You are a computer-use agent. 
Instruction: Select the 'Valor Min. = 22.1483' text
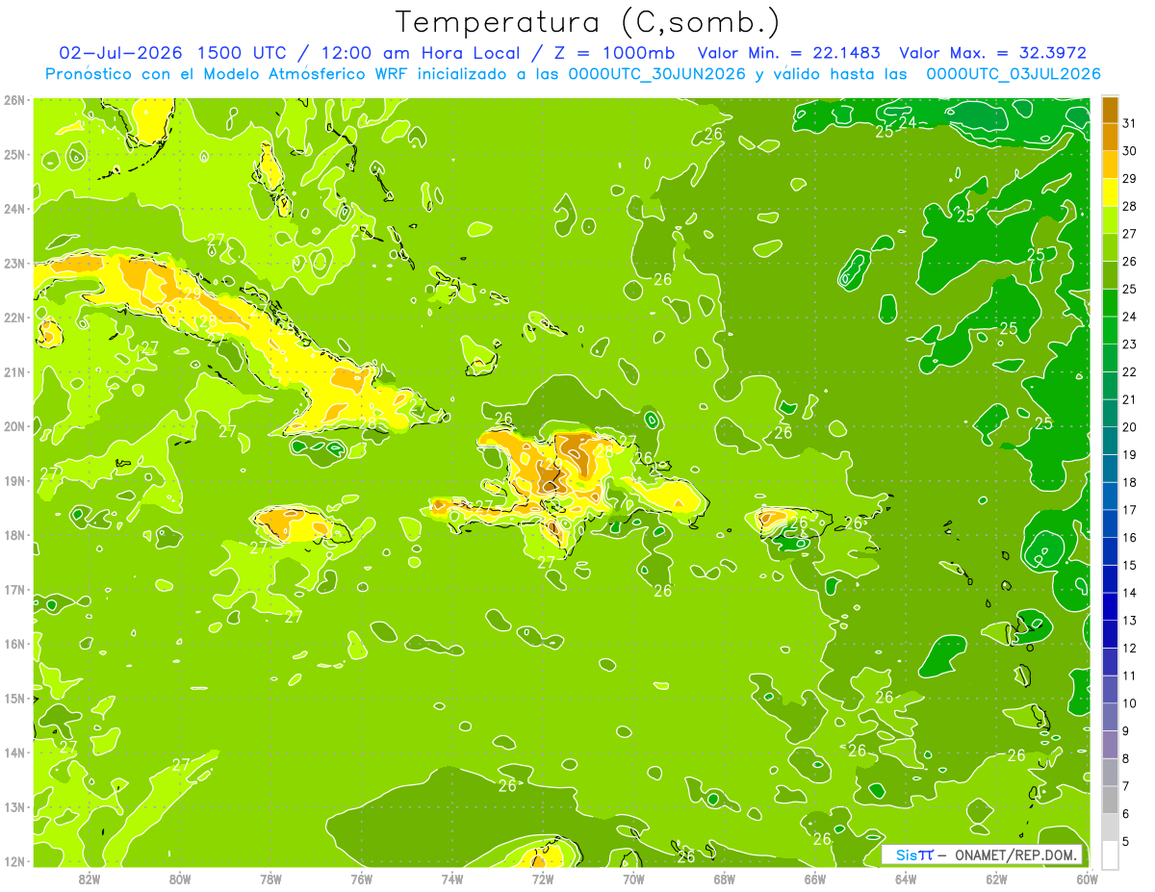(789, 53)
